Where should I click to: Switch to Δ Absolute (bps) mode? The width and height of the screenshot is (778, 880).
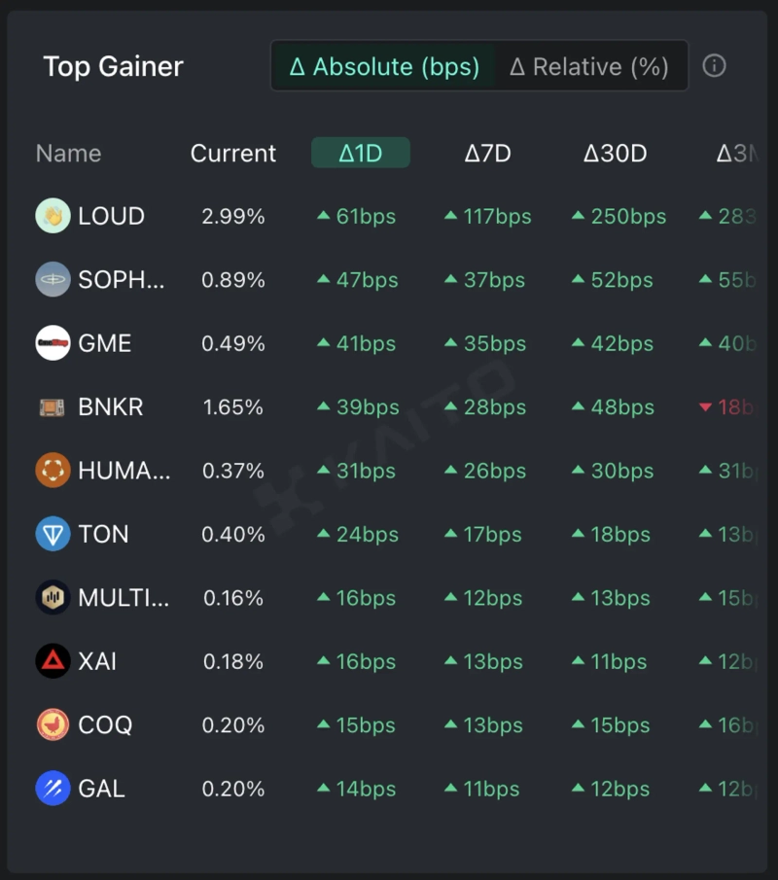click(384, 67)
